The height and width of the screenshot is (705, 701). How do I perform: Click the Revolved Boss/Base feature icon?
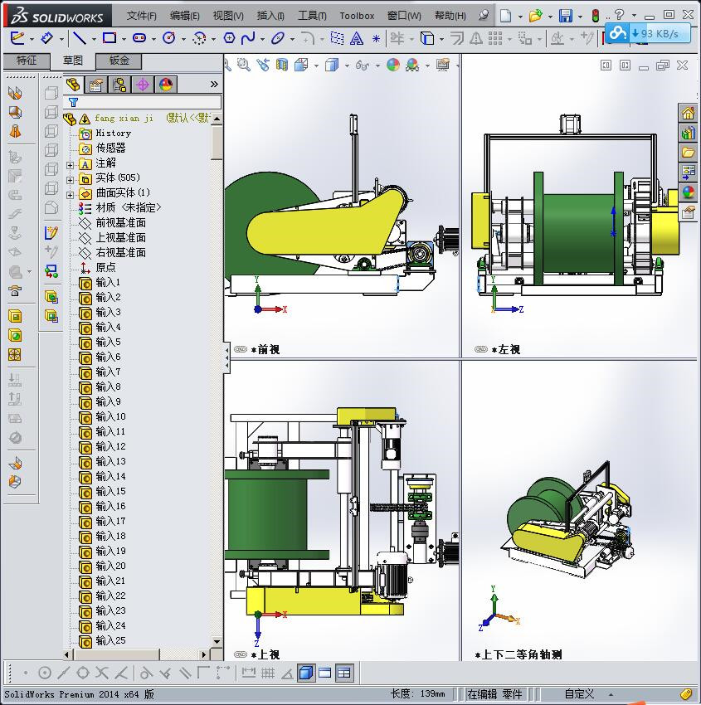coord(15,112)
